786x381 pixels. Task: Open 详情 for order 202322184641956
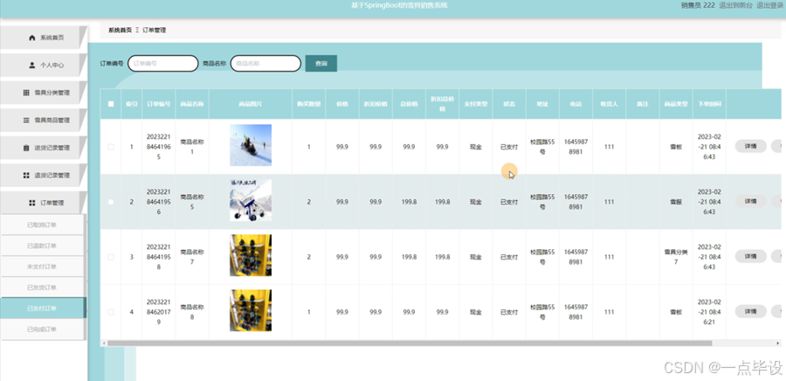point(750,202)
